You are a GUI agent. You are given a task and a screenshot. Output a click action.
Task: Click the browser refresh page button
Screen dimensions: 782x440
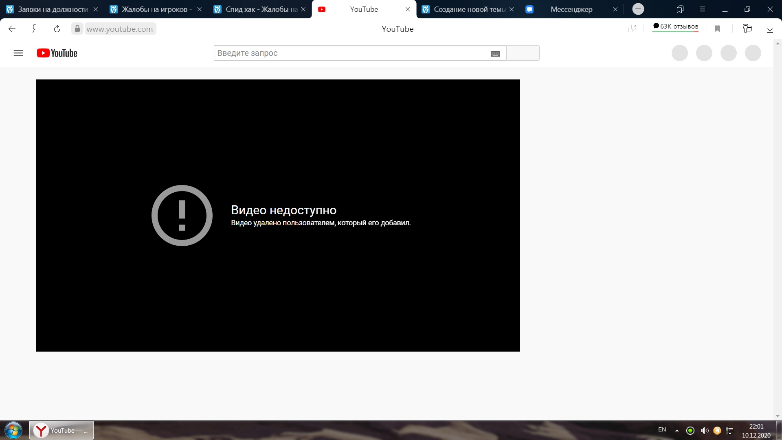pyautogui.click(x=57, y=29)
